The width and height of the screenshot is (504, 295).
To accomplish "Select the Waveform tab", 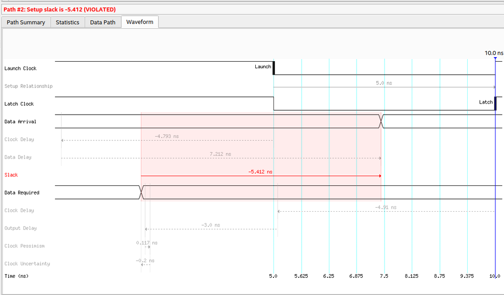I will [140, 22].
